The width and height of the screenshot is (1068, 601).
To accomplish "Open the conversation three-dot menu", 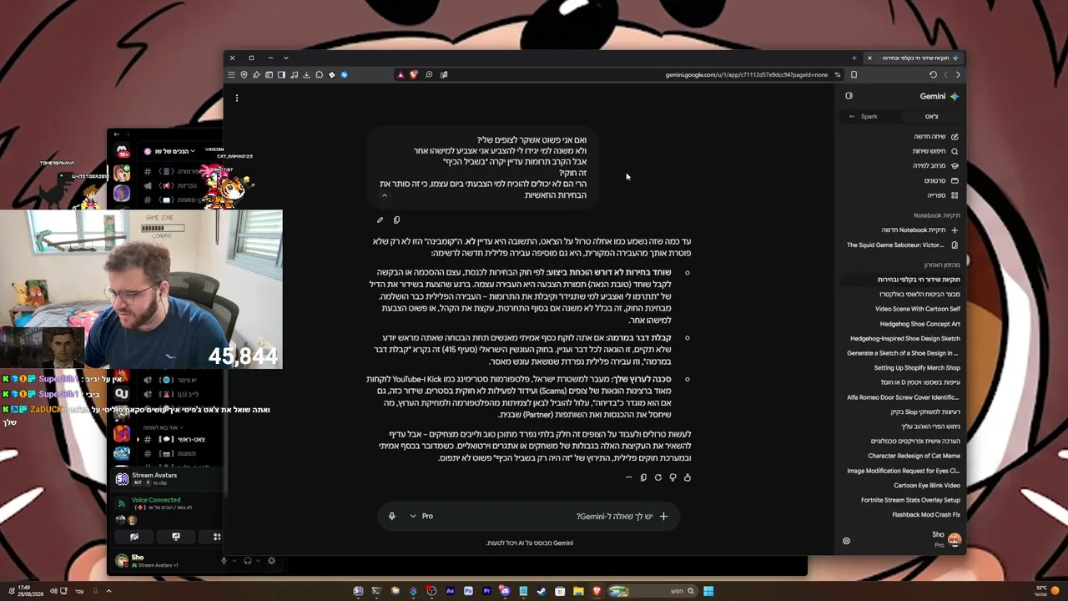I will pos(237,98).
